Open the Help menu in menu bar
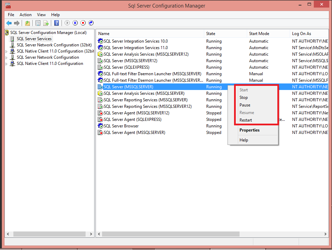 click(55, 15)
